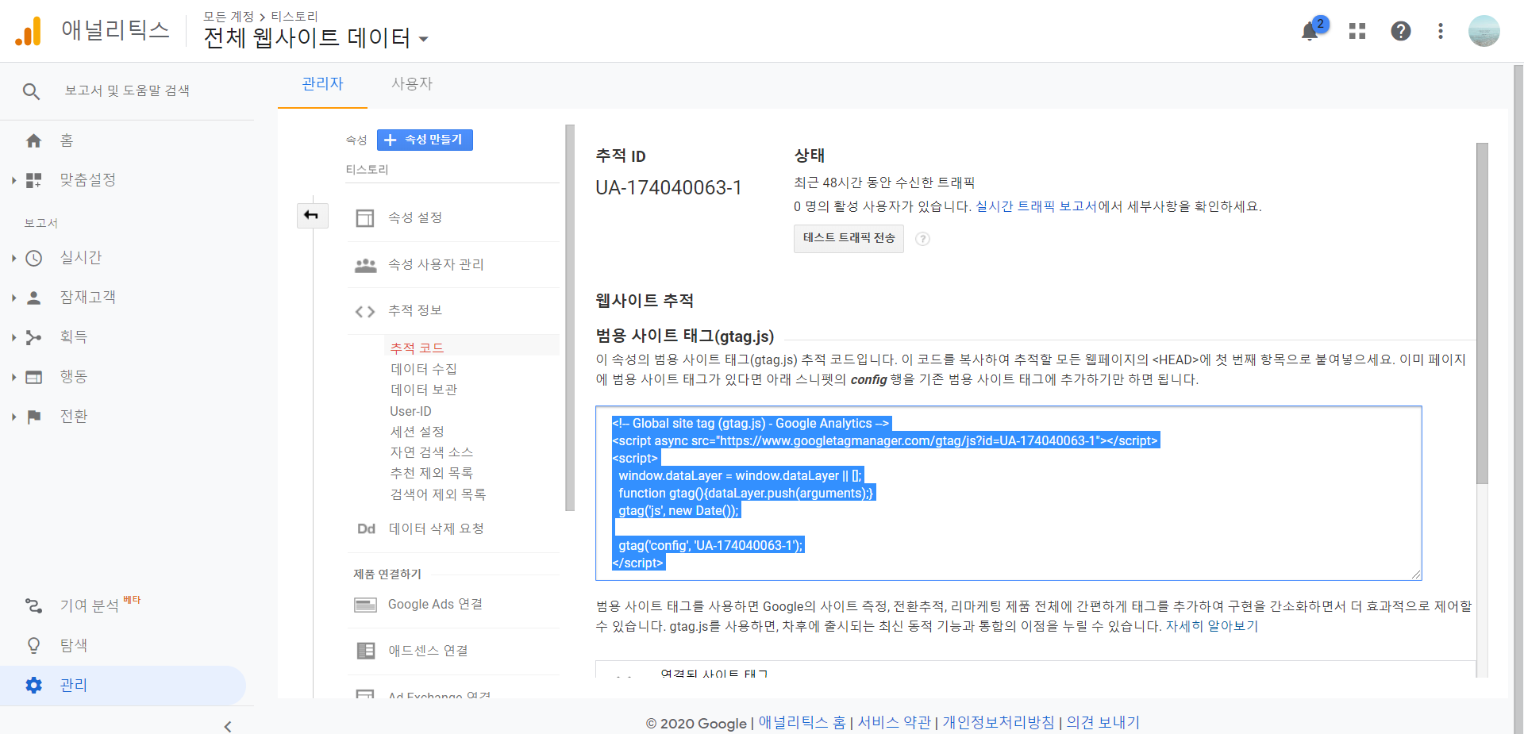The image size is (1524, 734).
Task: Click the 전환 flag icon
Action: (x=33, y=417)
